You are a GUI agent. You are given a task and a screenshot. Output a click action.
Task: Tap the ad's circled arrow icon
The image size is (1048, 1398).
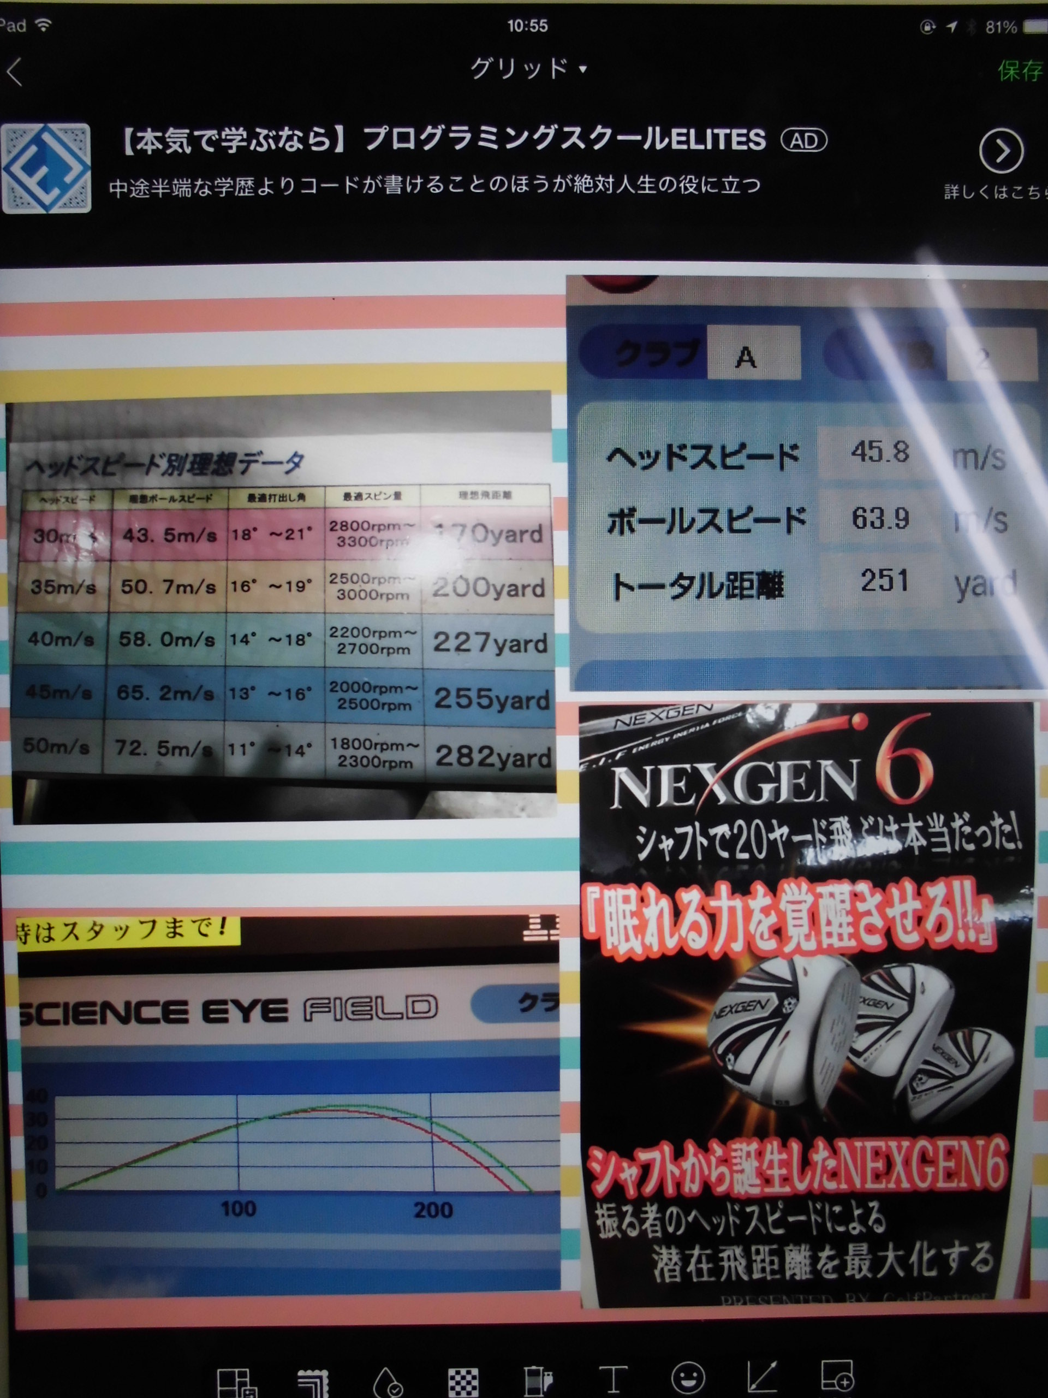[1001, 152]
